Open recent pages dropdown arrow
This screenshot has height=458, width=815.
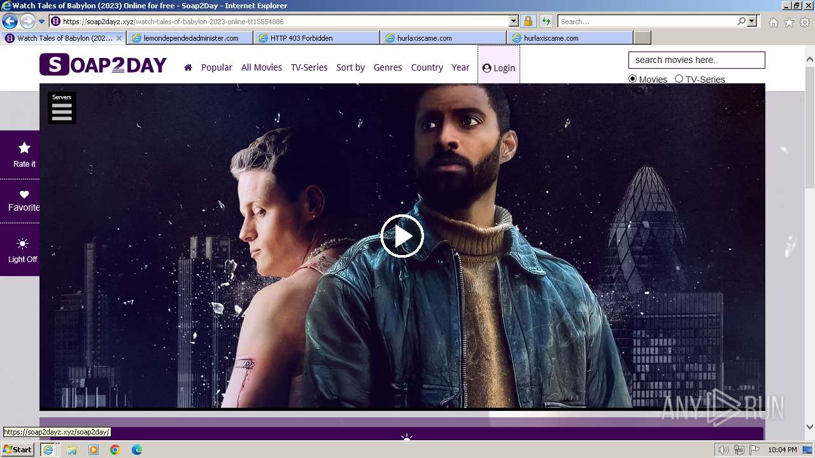pyautogui.click(x=41, y=22)
